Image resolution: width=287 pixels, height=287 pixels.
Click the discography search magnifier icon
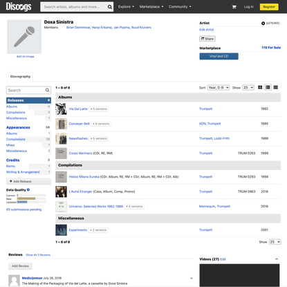click(47, 90)
